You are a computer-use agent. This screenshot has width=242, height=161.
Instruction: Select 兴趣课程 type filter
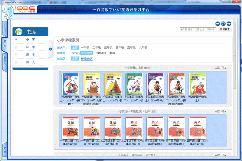(x=101, y=53)
